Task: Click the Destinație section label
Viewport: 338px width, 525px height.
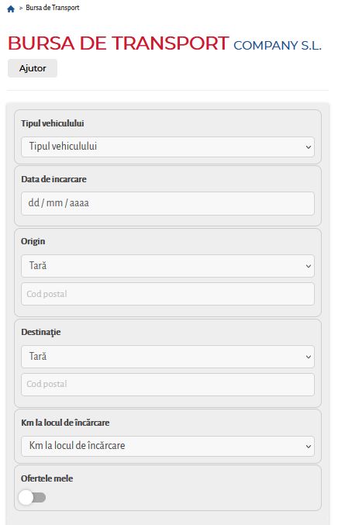Action: [x=41, y=332]
